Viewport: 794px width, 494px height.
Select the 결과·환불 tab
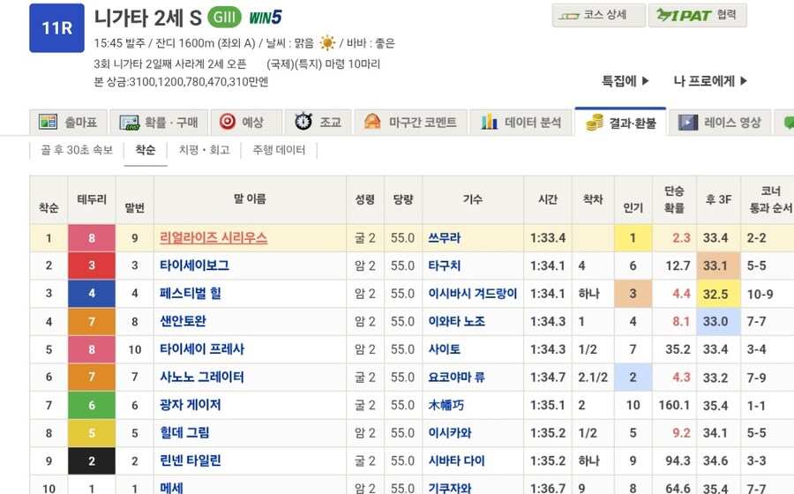620,122
